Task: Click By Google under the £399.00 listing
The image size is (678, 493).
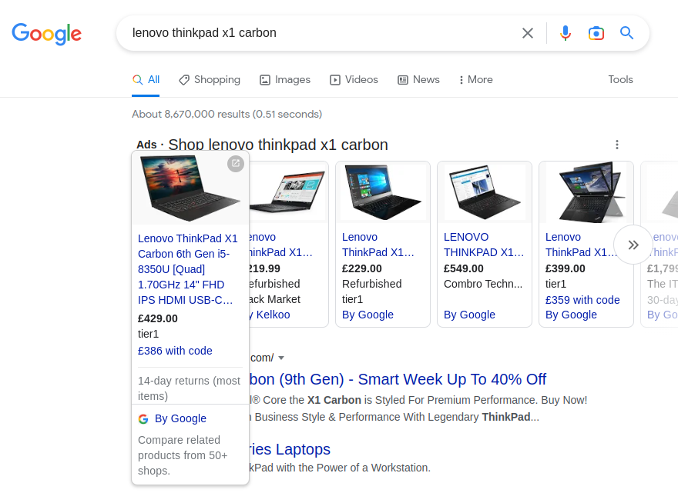Action: coord(571,315)
